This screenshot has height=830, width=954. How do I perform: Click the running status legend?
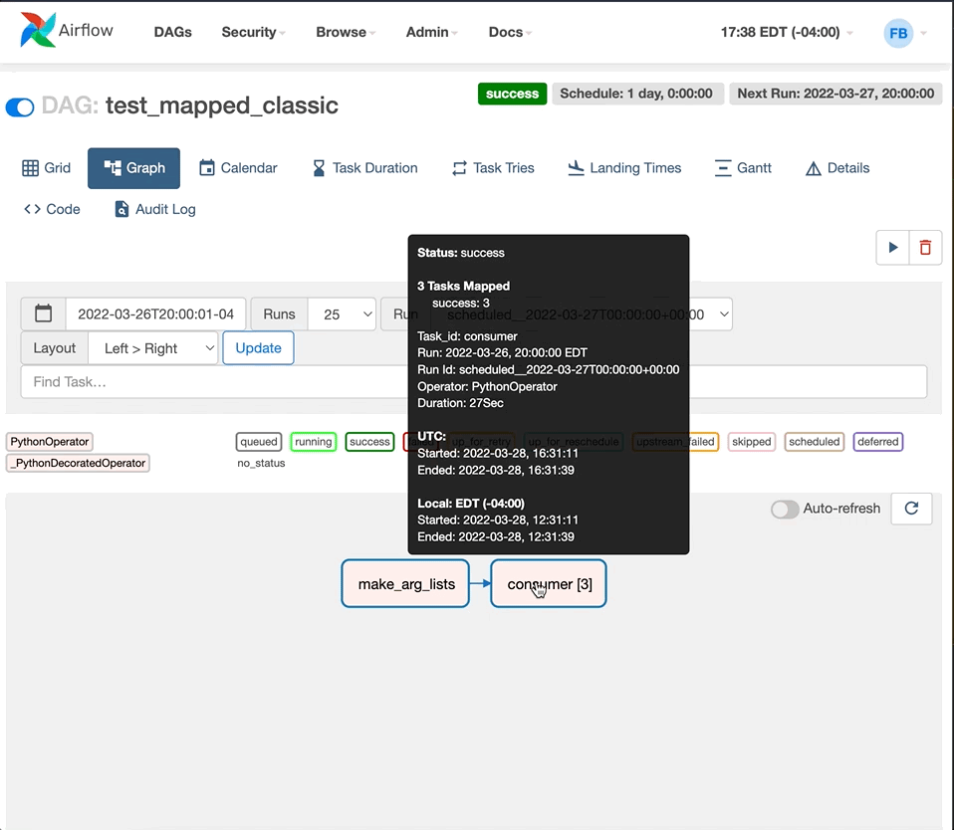click(x=314, y=442)
